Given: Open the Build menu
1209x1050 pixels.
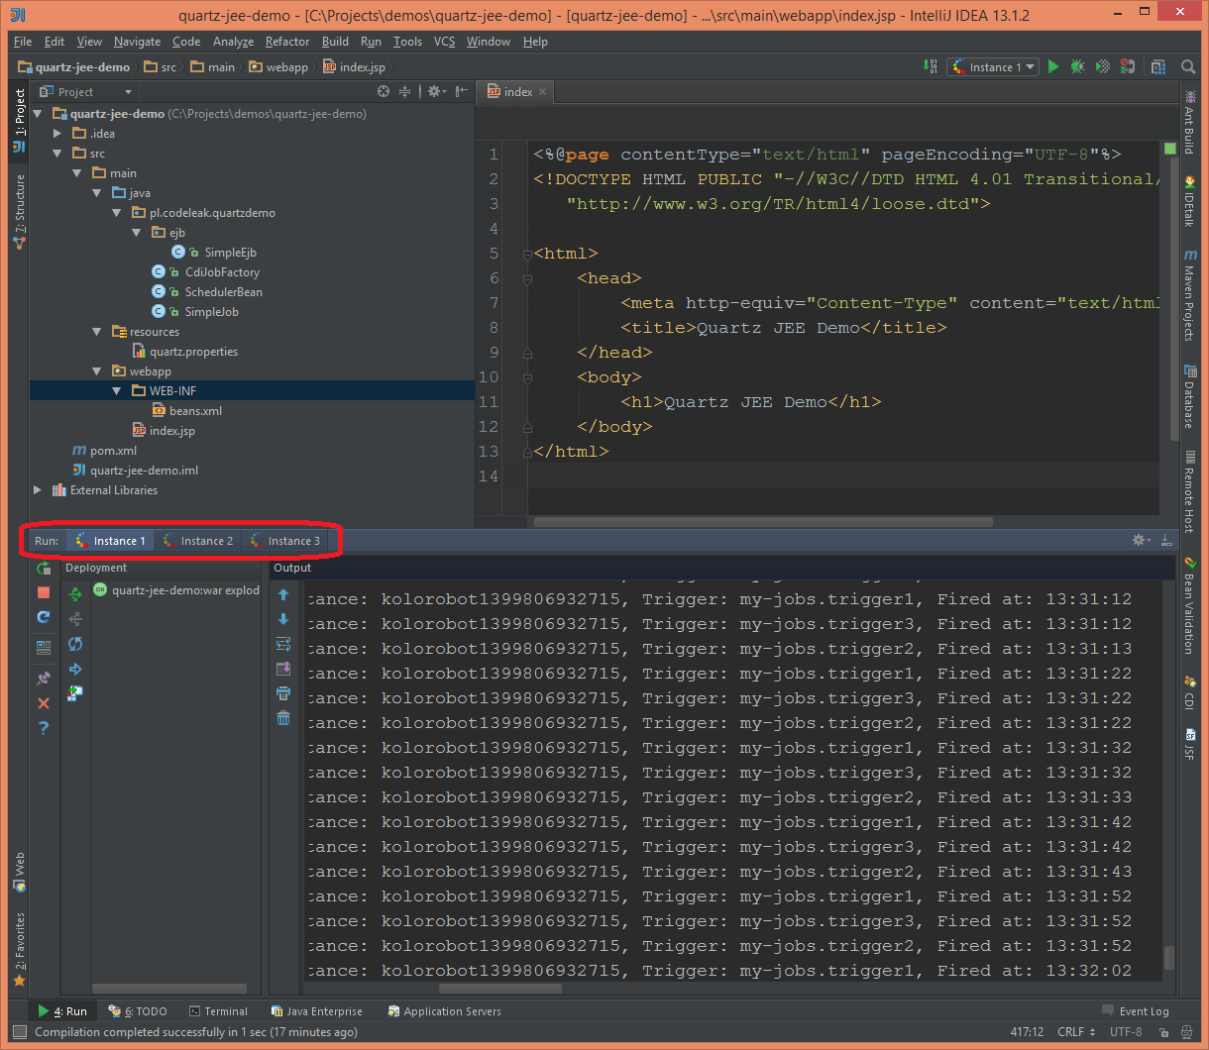Looking at the screenshot, I should [335, 41].
